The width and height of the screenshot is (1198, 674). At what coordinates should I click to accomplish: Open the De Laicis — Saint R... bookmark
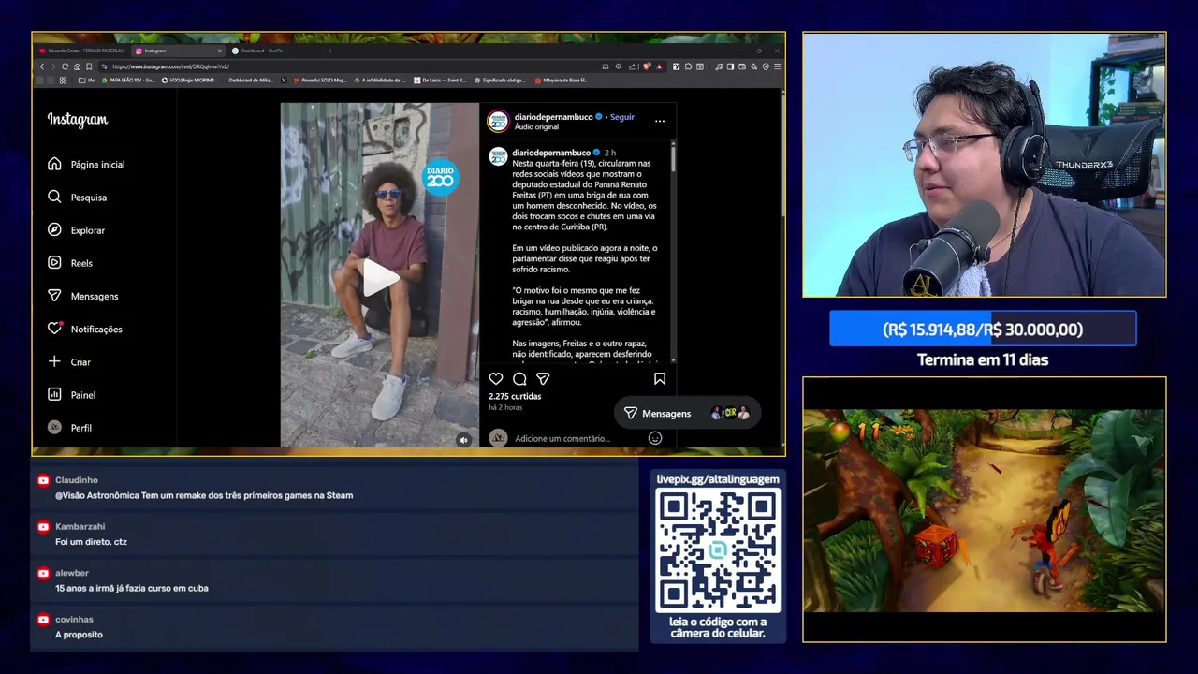click(440, 81)
